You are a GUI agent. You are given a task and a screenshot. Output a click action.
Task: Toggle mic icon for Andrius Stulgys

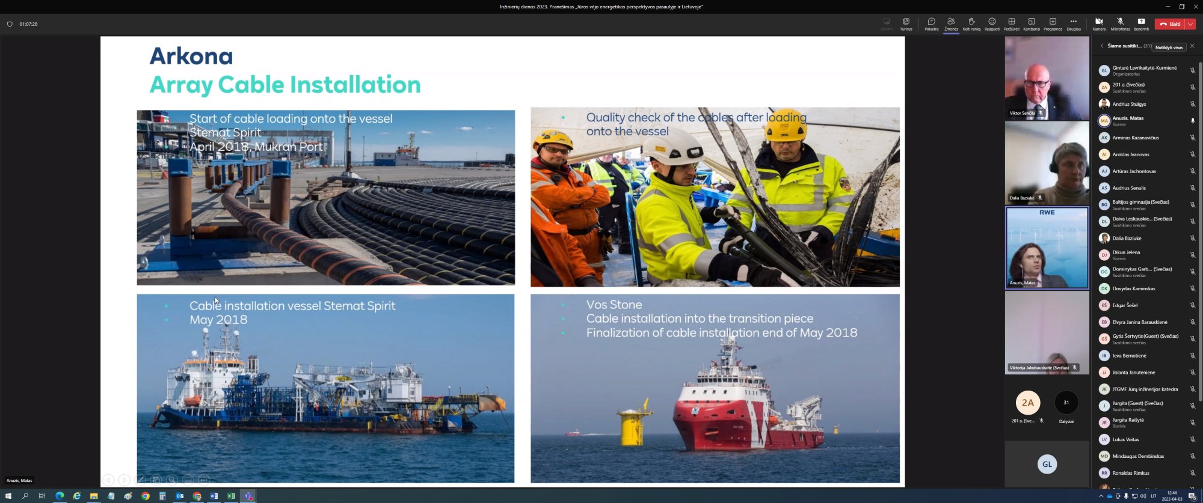pyautogui.click(x=1192, y=104)
